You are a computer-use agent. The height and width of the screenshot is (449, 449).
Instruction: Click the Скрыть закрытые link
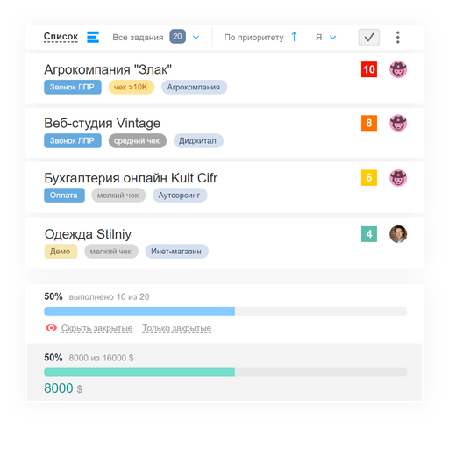coord(96,328)
